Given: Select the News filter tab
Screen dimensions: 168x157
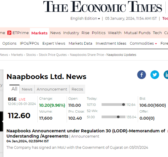Looking at the screenshot, I should (27, 89).
